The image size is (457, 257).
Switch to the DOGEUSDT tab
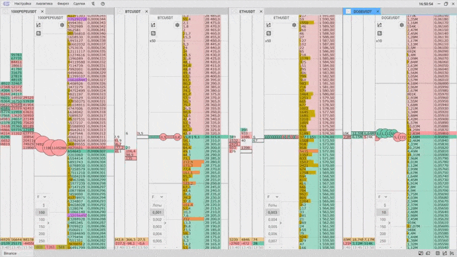(x=362, y=12)
